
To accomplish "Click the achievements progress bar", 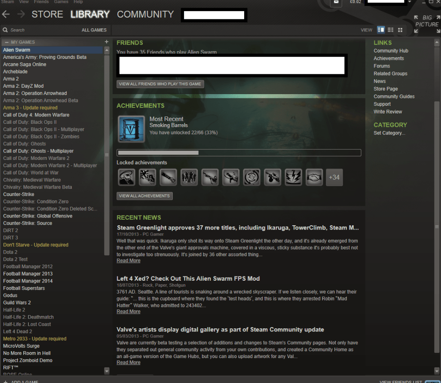I will click(239, 153).
